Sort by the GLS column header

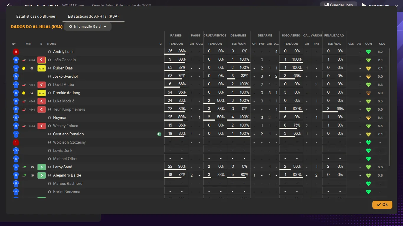pyautogui.click(x=351, y=44)
